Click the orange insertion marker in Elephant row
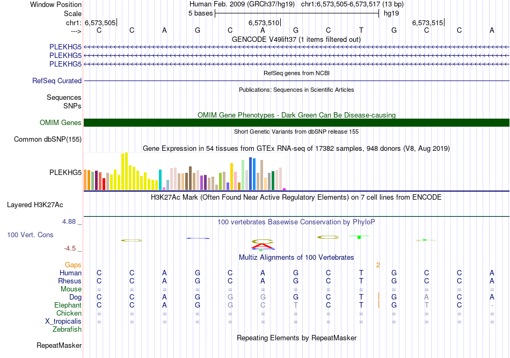Image resolution: width=510 pixels, height=358 pixels. 378,305
